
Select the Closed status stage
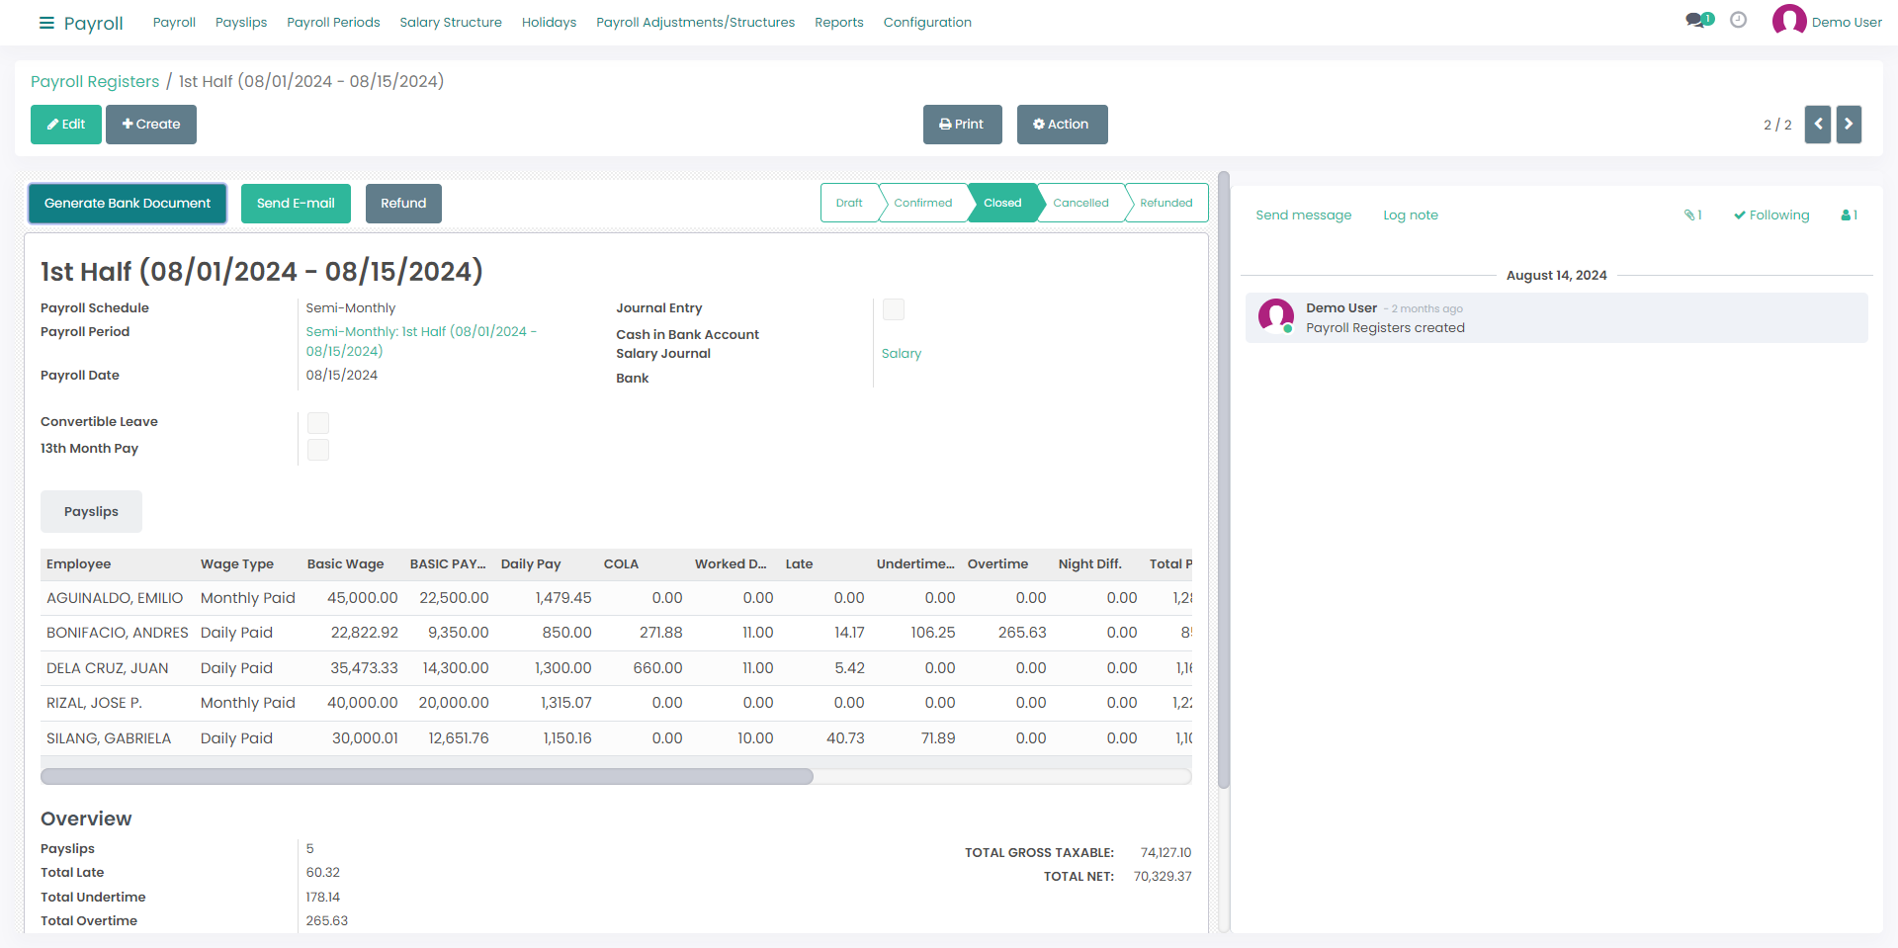pyautogui.click(x=1002, y=203)
